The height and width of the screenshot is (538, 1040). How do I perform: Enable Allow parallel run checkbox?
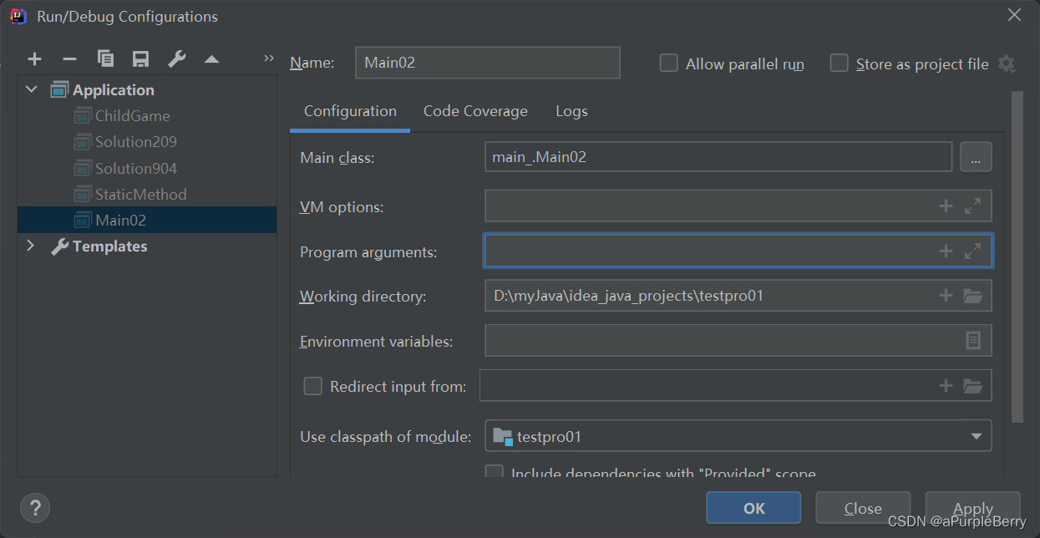coord(668,63)
